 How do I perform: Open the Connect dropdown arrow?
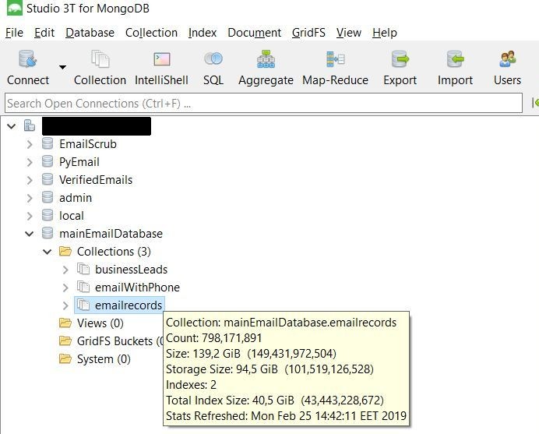tap(62, 67)
